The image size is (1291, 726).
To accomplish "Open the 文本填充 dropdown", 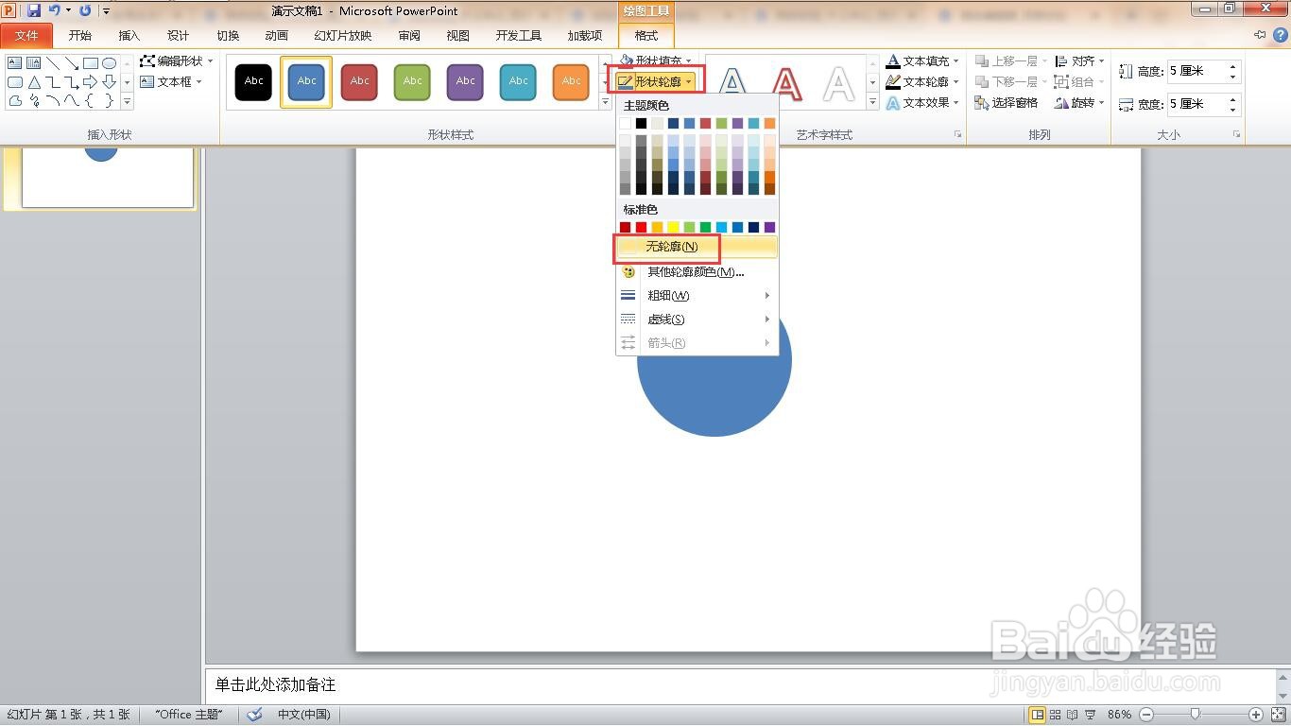I will pyautogui.click(x=922, y=60).
